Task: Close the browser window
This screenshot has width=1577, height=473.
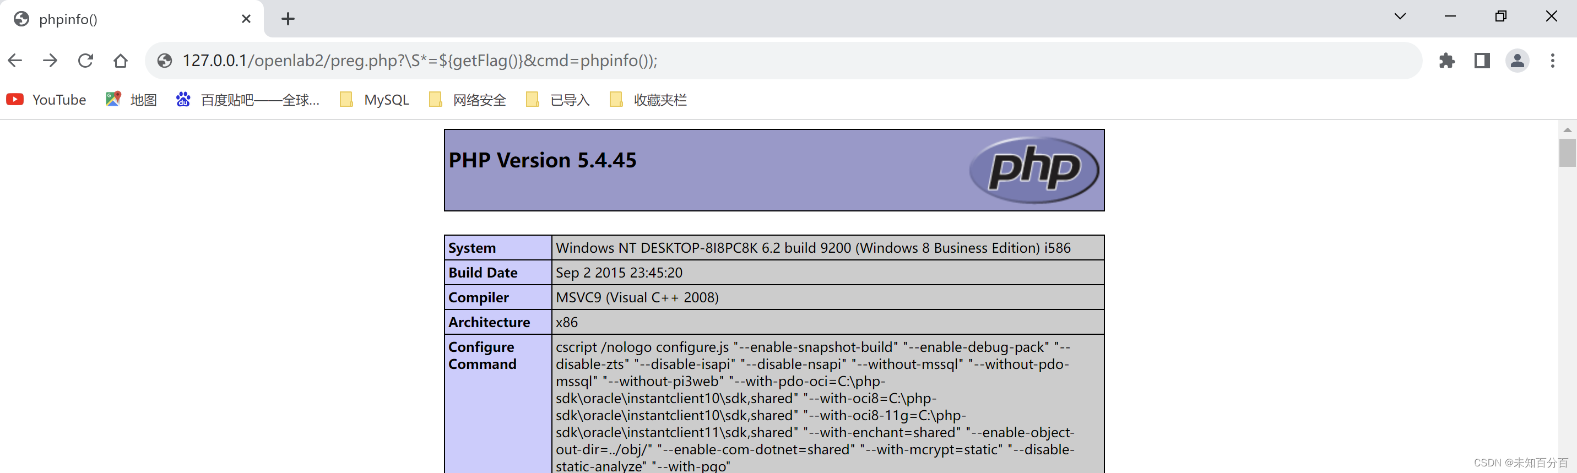Action: pos(1551,17)
